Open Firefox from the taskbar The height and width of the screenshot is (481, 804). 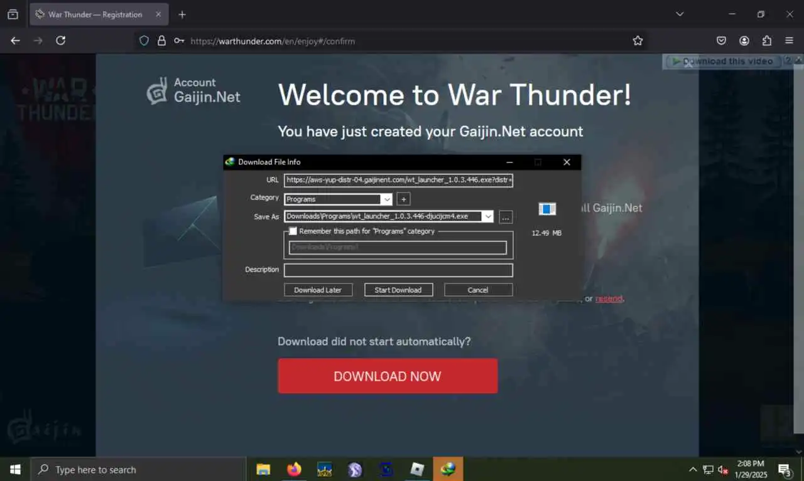[x=294, y=469]
